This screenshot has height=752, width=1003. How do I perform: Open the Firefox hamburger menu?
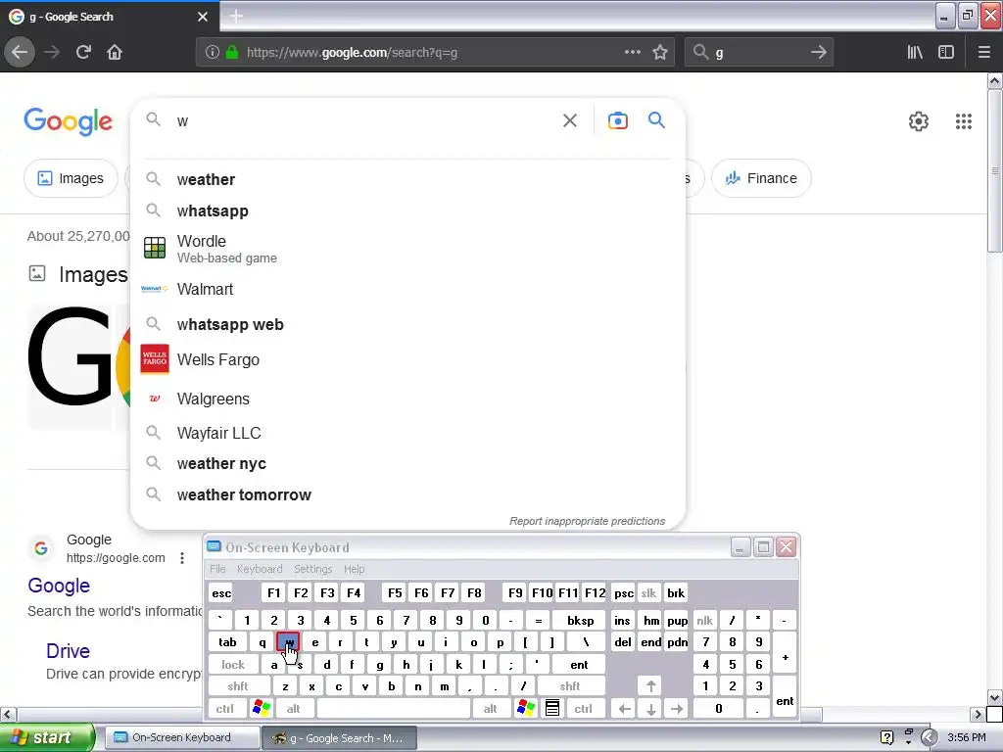(983, 53)
